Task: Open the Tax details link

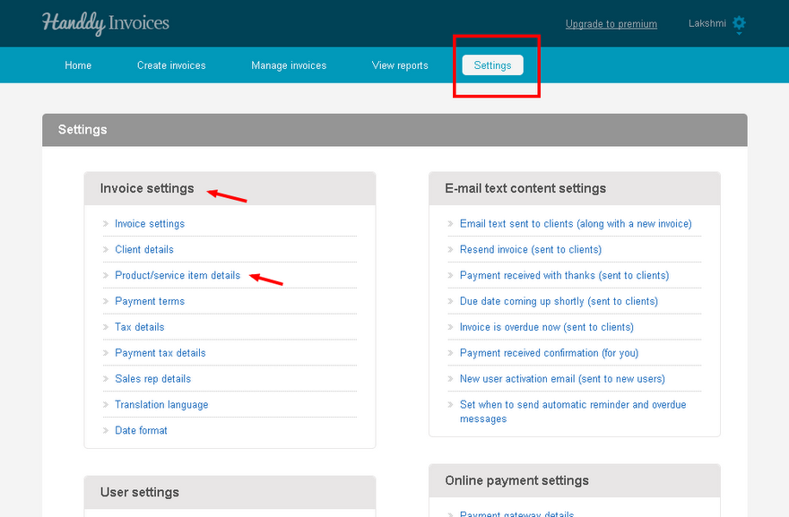Action: (x=139, y=327)
